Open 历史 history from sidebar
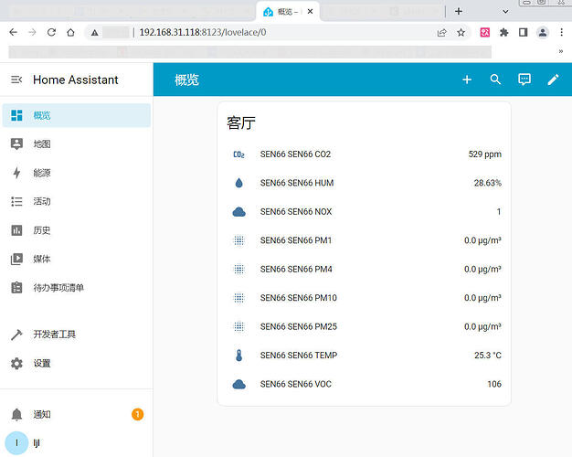This screenshot has height=457, width=572. [42, 230]
